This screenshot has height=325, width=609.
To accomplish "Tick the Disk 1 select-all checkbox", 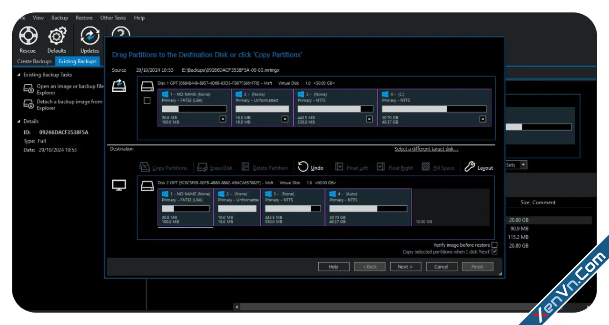I will coord(147,101).
